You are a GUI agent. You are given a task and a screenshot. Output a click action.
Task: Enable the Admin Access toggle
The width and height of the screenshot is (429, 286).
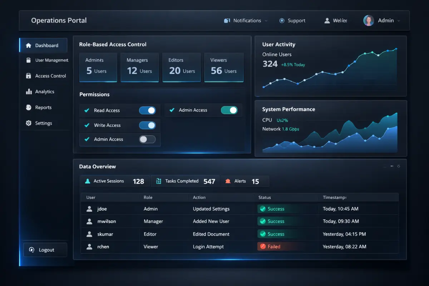pos(147,140)
